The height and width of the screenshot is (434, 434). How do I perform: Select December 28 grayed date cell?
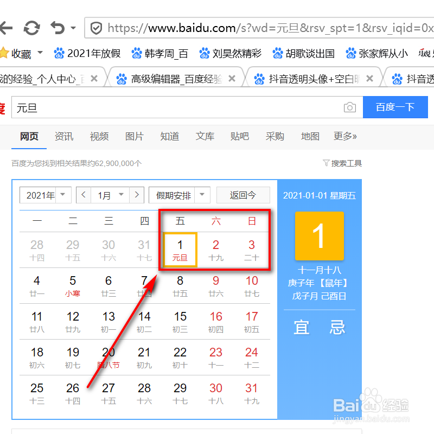pyautogui.click(x=37, y=250)
